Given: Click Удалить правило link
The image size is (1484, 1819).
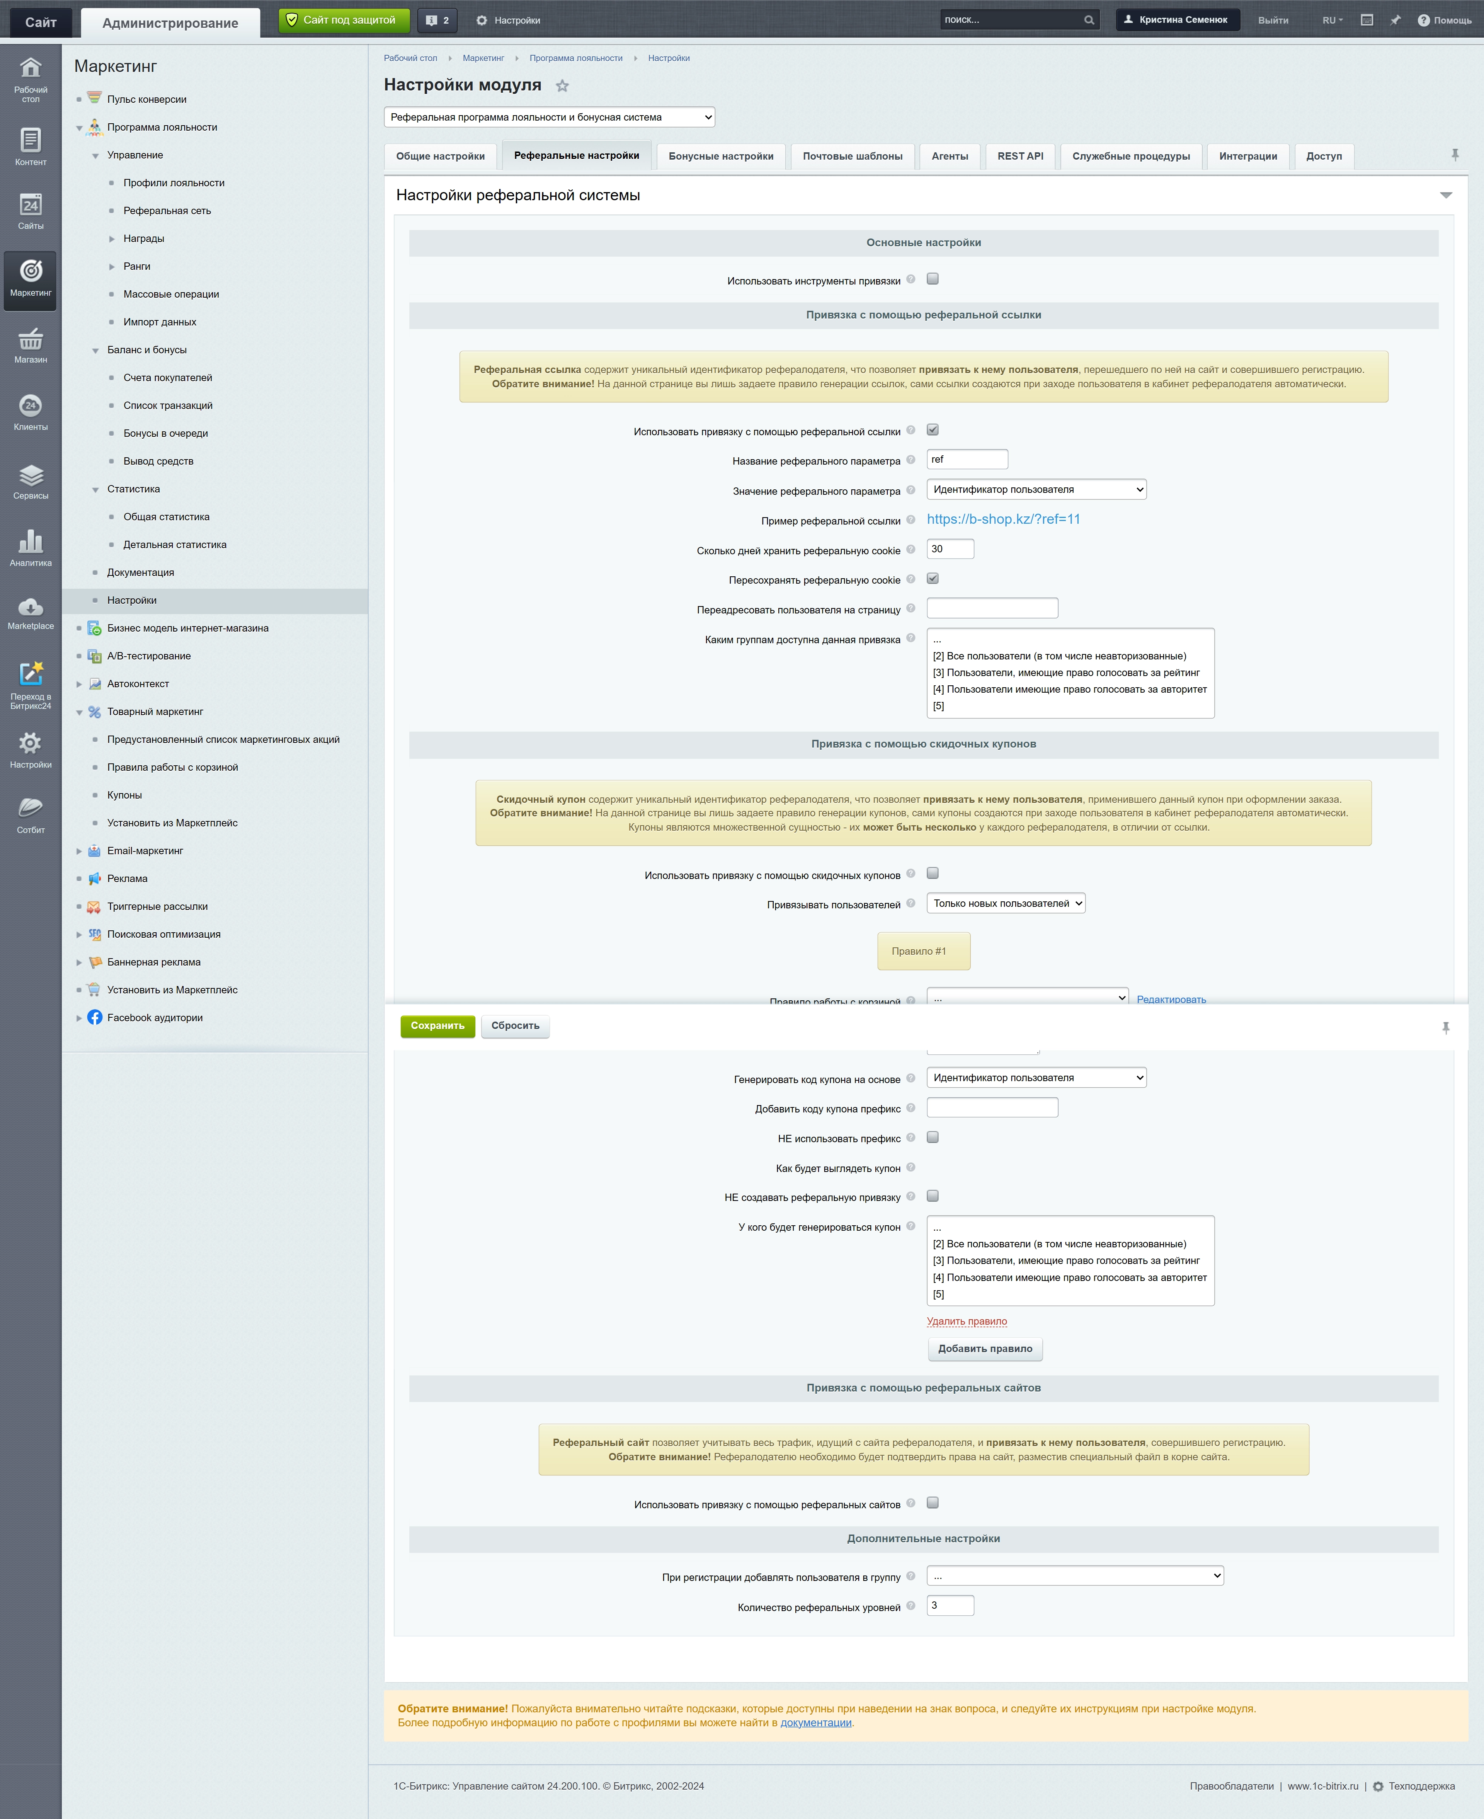Looking at the screenshot, I should [x=967, y=1321].
